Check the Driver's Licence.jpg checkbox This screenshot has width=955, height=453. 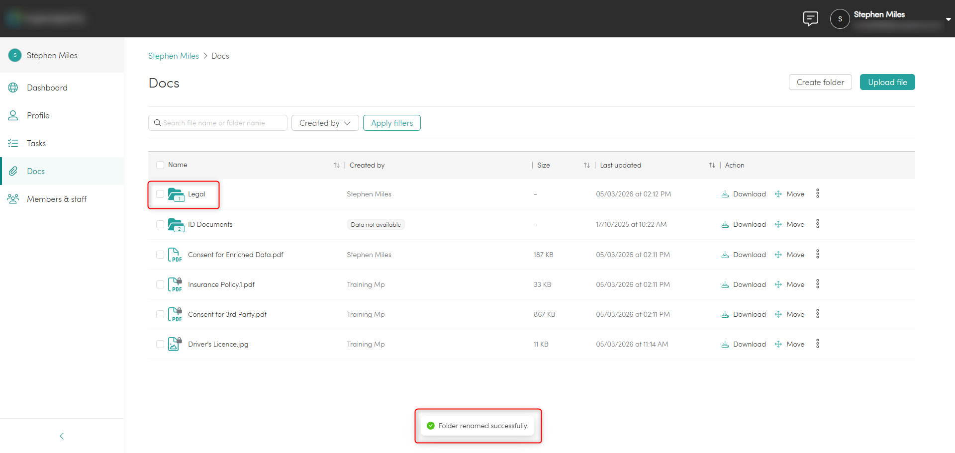click(x=160, y=344)
